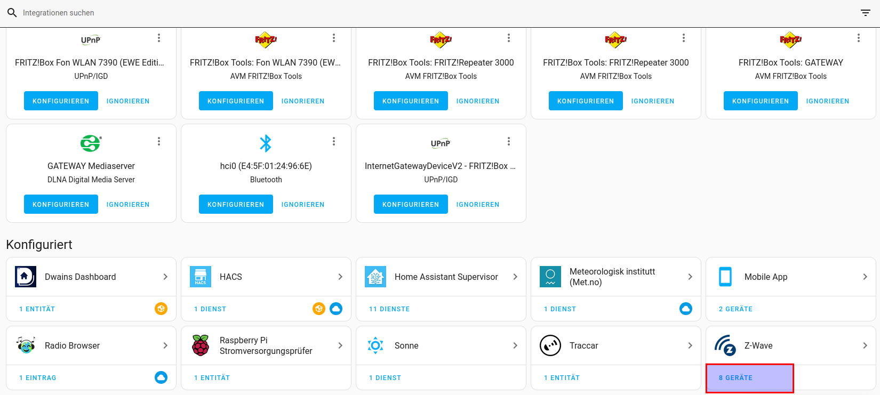Open overflow menu on hci0 Bluetooth card
This screenshot has height=395, width=880.
point(334,141)
